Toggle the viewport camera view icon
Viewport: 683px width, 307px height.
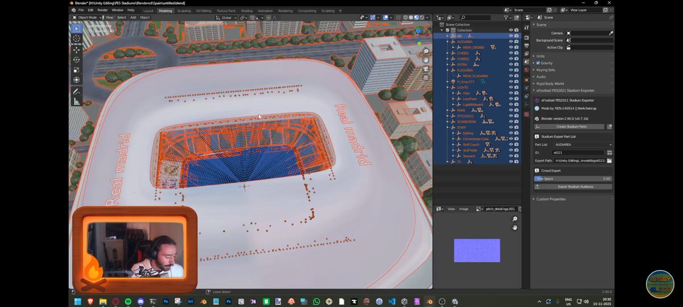point(425,69)
